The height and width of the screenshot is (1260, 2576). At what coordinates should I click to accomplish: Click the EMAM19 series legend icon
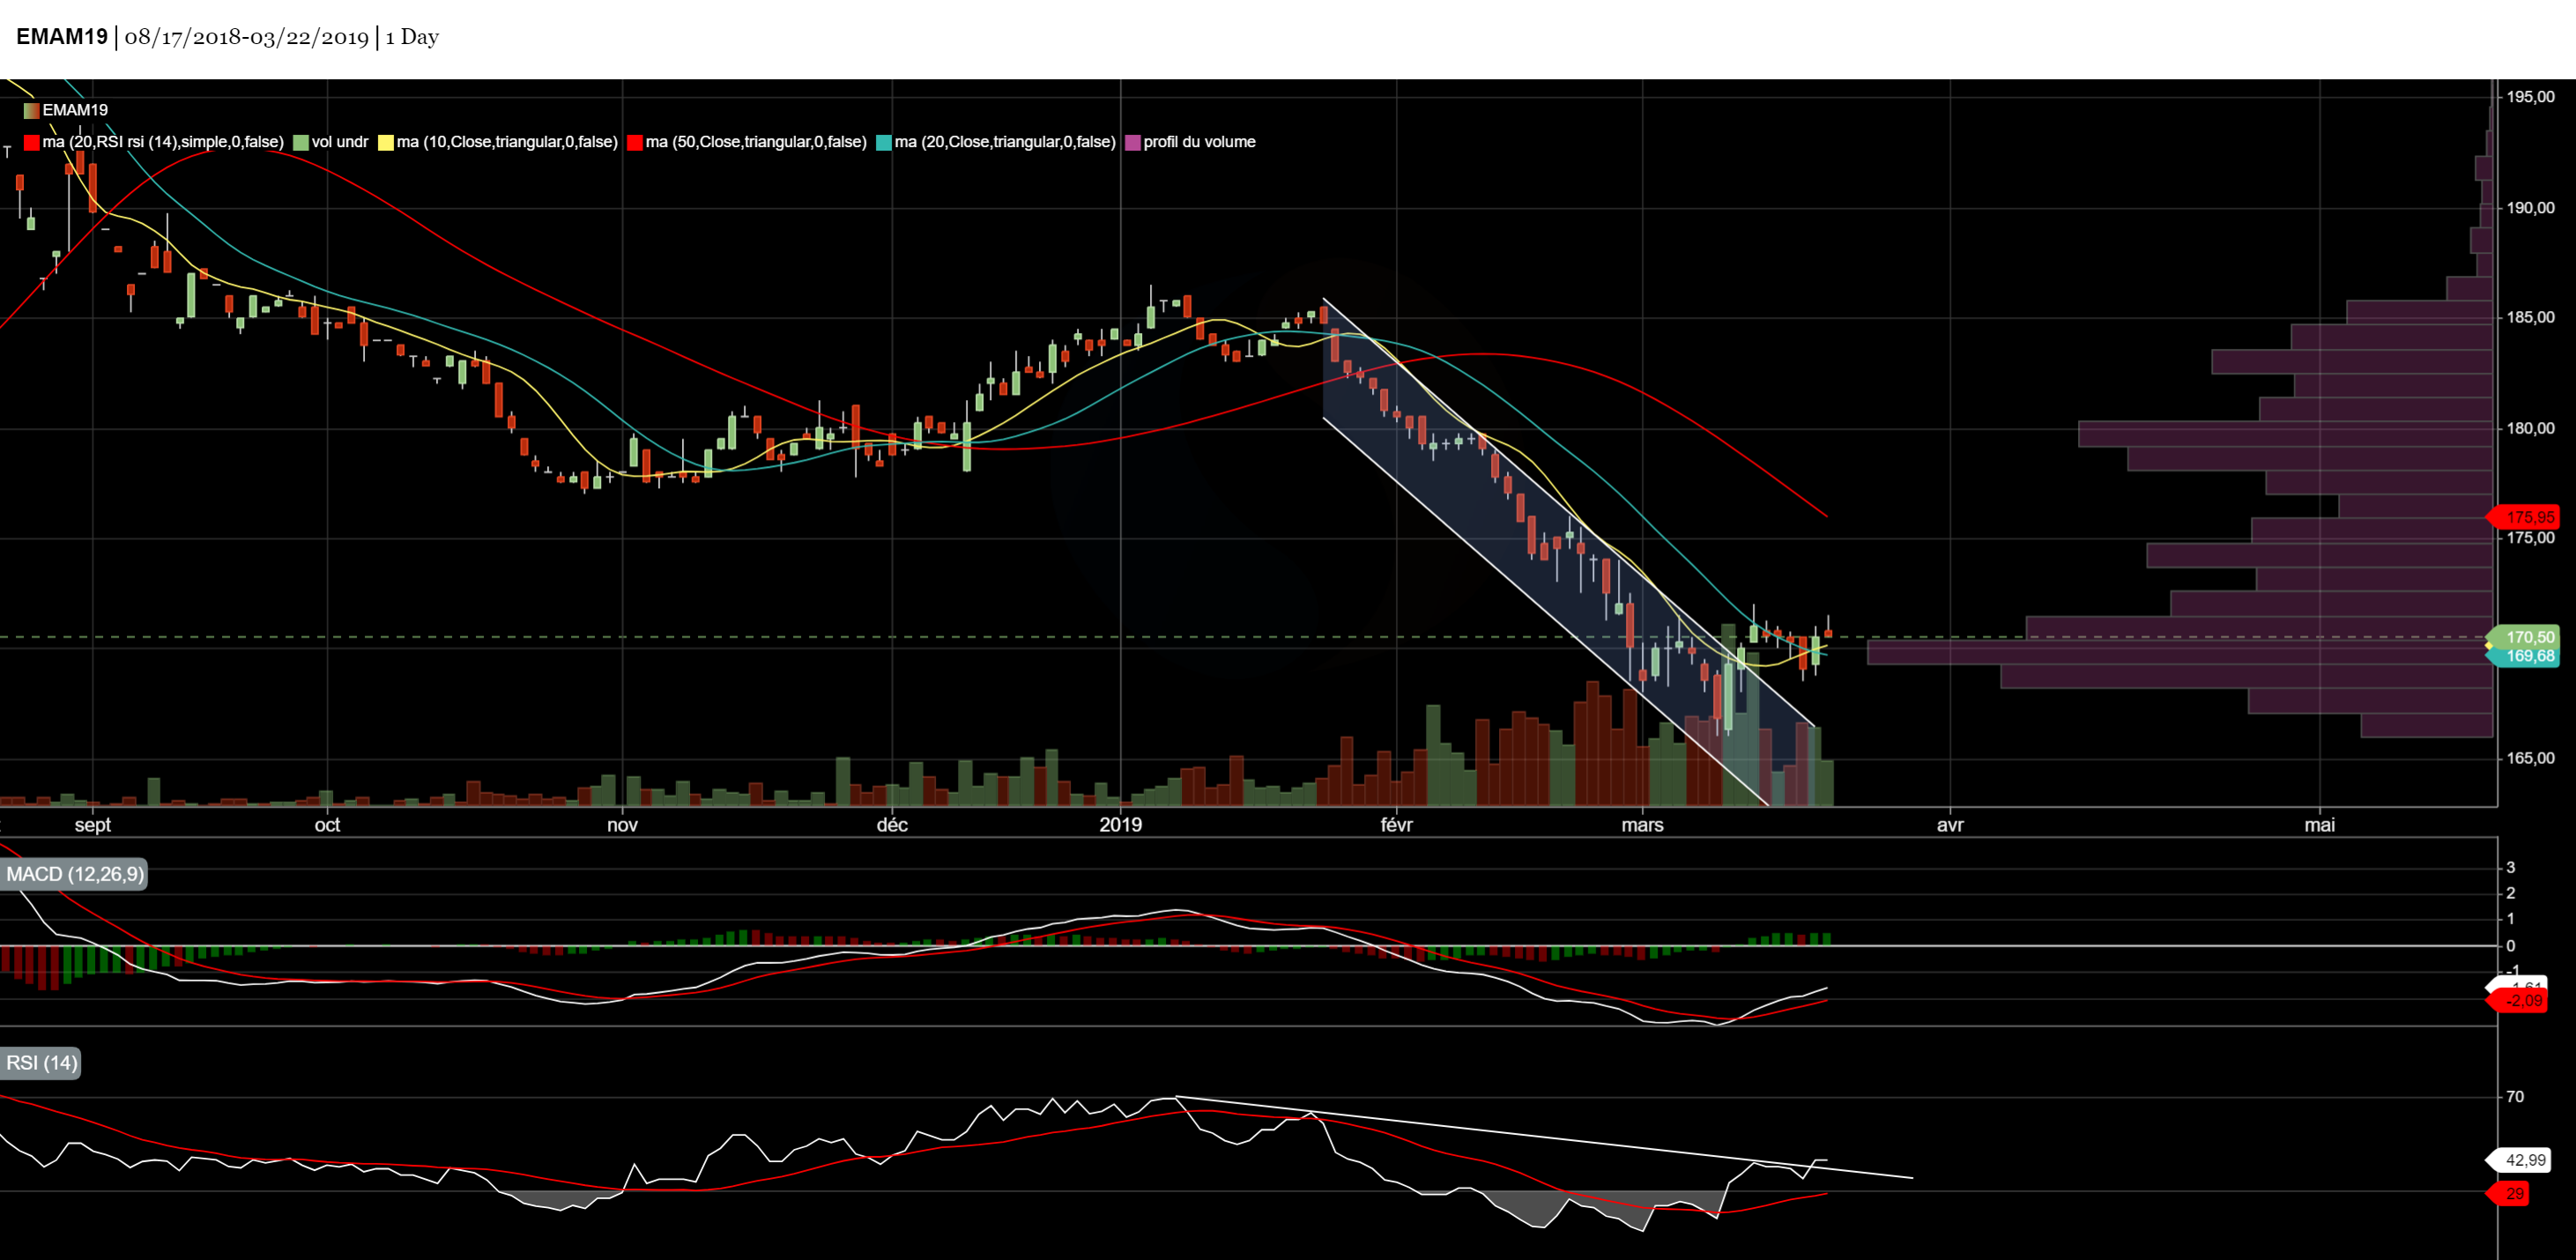pyautogui.click(x=31, y=110)
